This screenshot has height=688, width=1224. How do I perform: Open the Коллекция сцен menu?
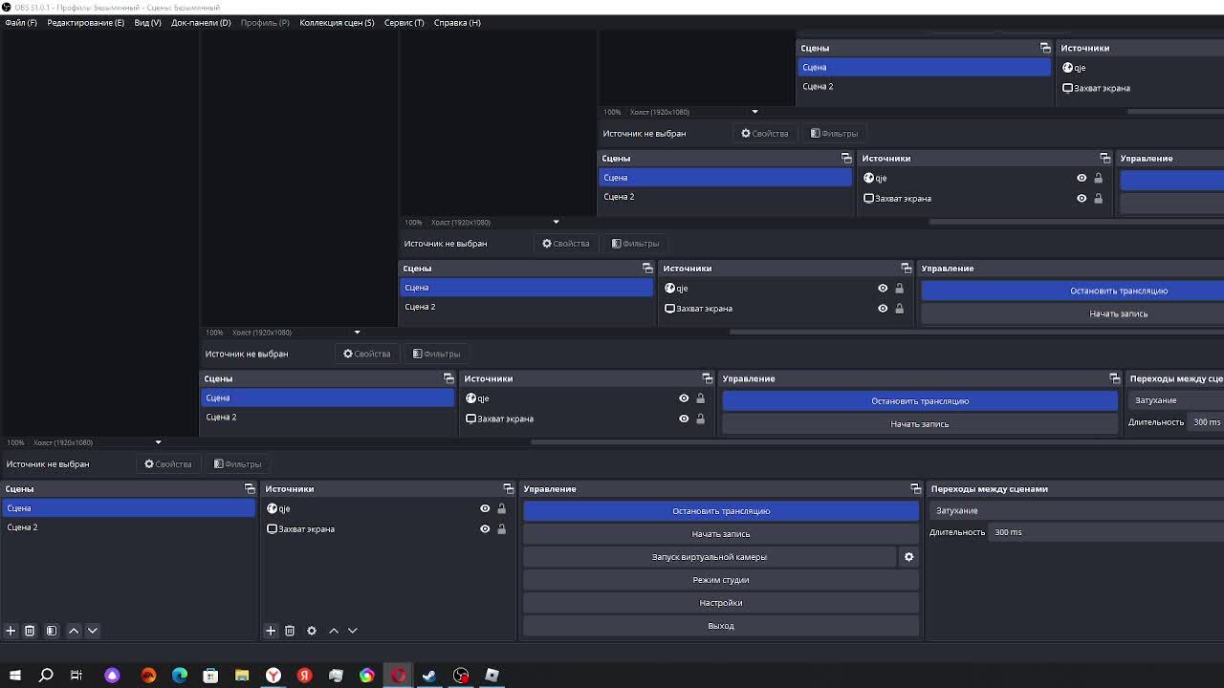[337, 22]
